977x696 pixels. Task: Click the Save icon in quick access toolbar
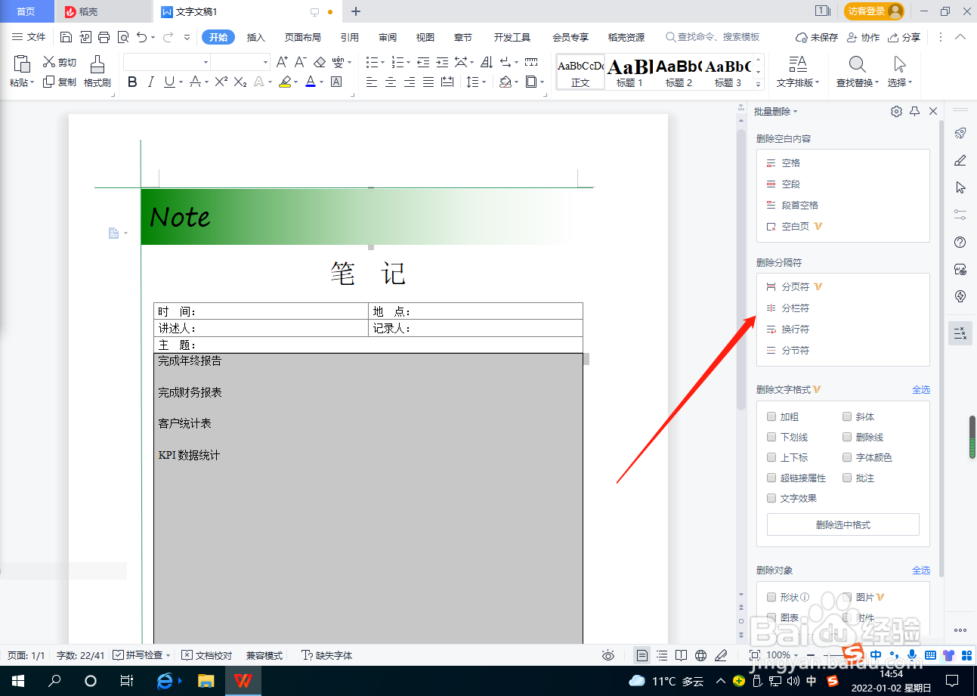point(66,37)
